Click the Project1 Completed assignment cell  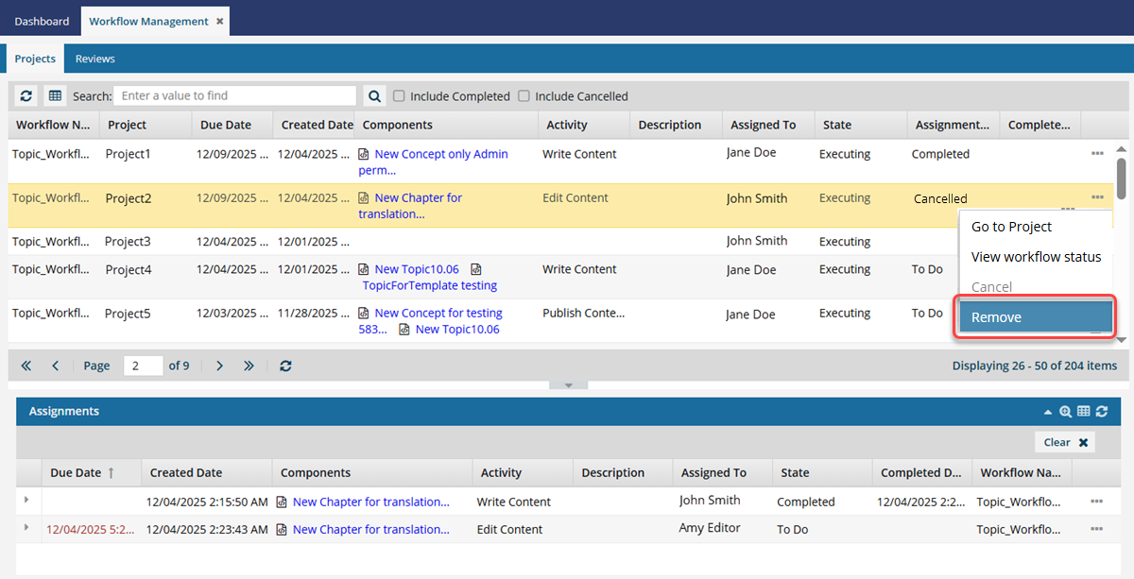coord(940,154)
